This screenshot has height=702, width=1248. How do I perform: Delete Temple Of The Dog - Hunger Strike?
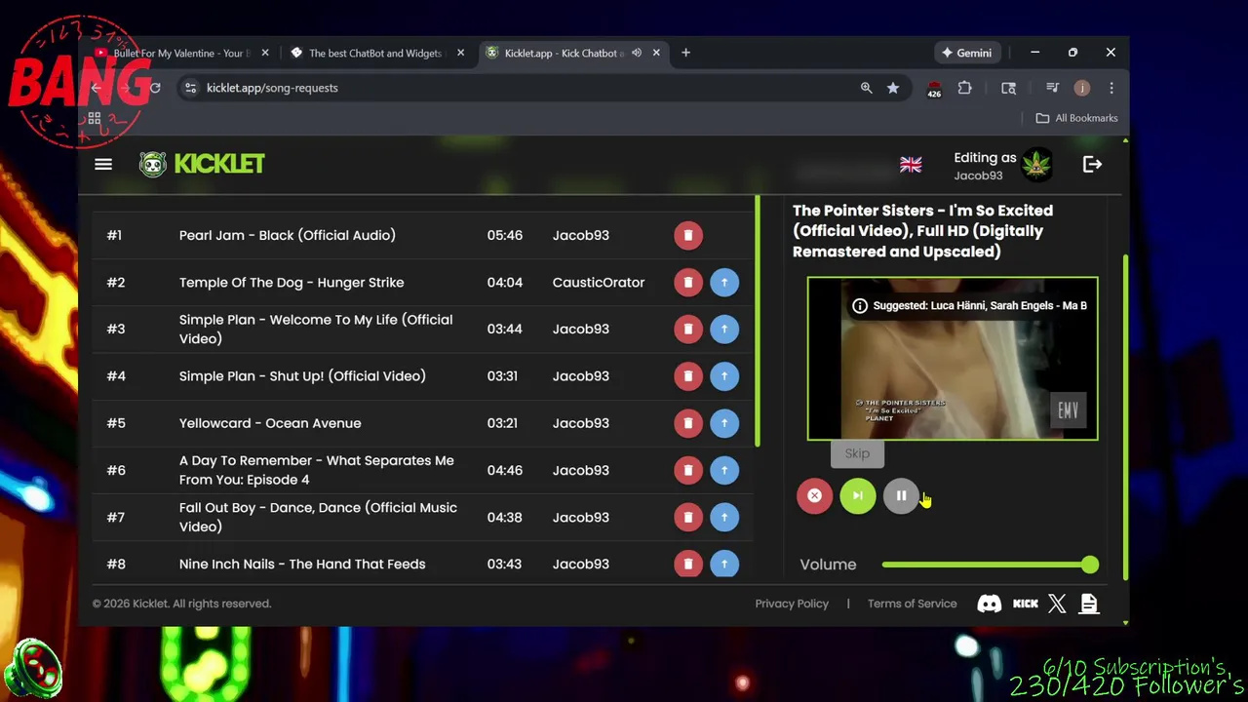[688, 282]
